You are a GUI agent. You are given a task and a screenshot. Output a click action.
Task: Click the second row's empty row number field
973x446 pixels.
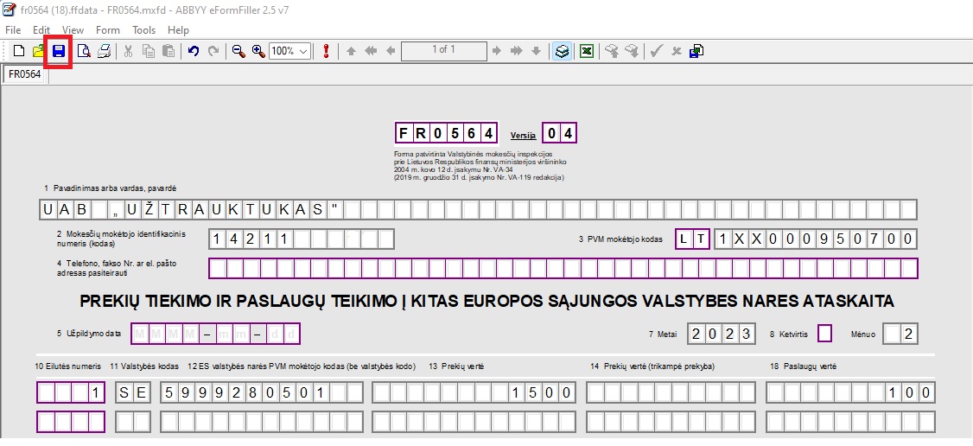click(x=71, y=422)
